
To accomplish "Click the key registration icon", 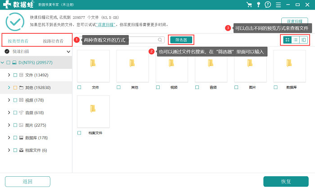I will click(259, 4).
